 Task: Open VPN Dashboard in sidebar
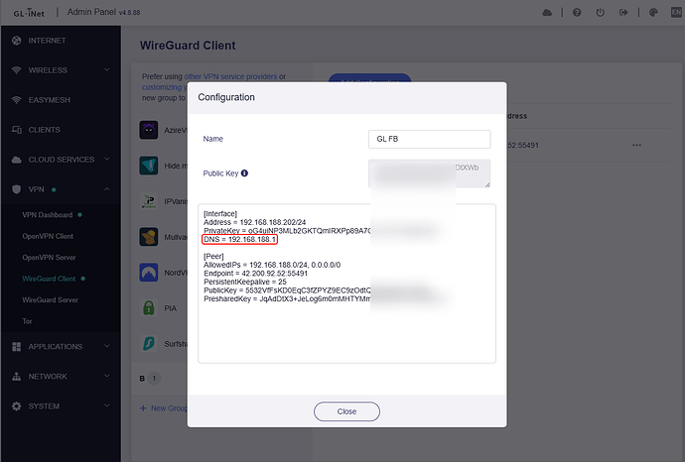pyautogui.click(x=49, y=214)
